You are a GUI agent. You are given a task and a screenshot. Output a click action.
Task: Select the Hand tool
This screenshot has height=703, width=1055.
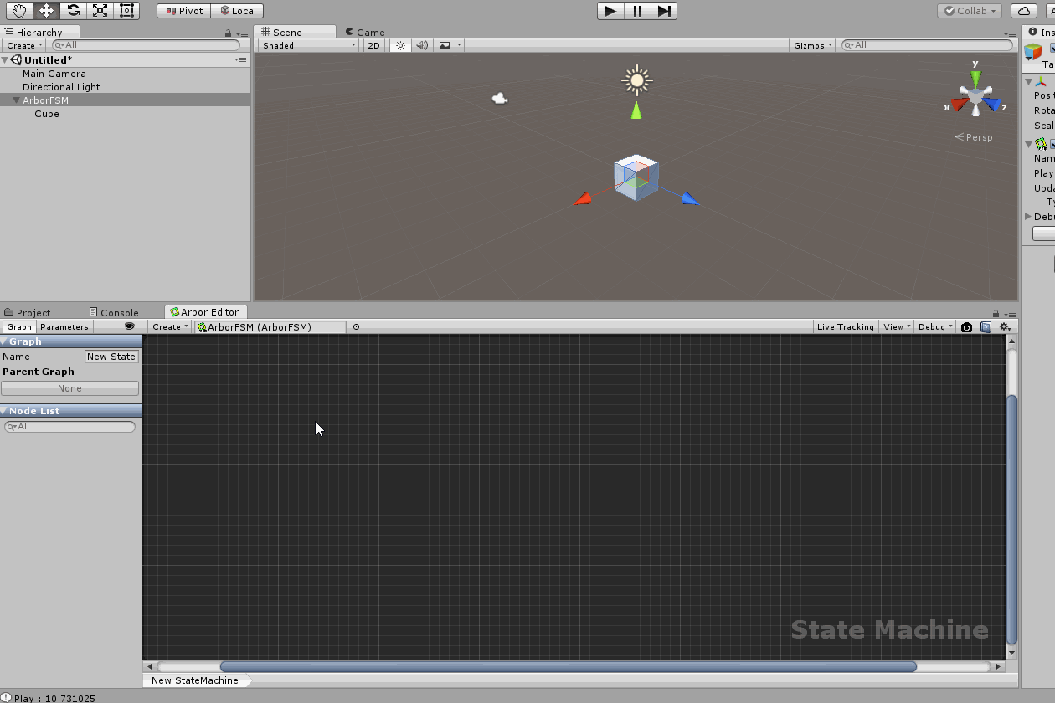click(20, 10)
